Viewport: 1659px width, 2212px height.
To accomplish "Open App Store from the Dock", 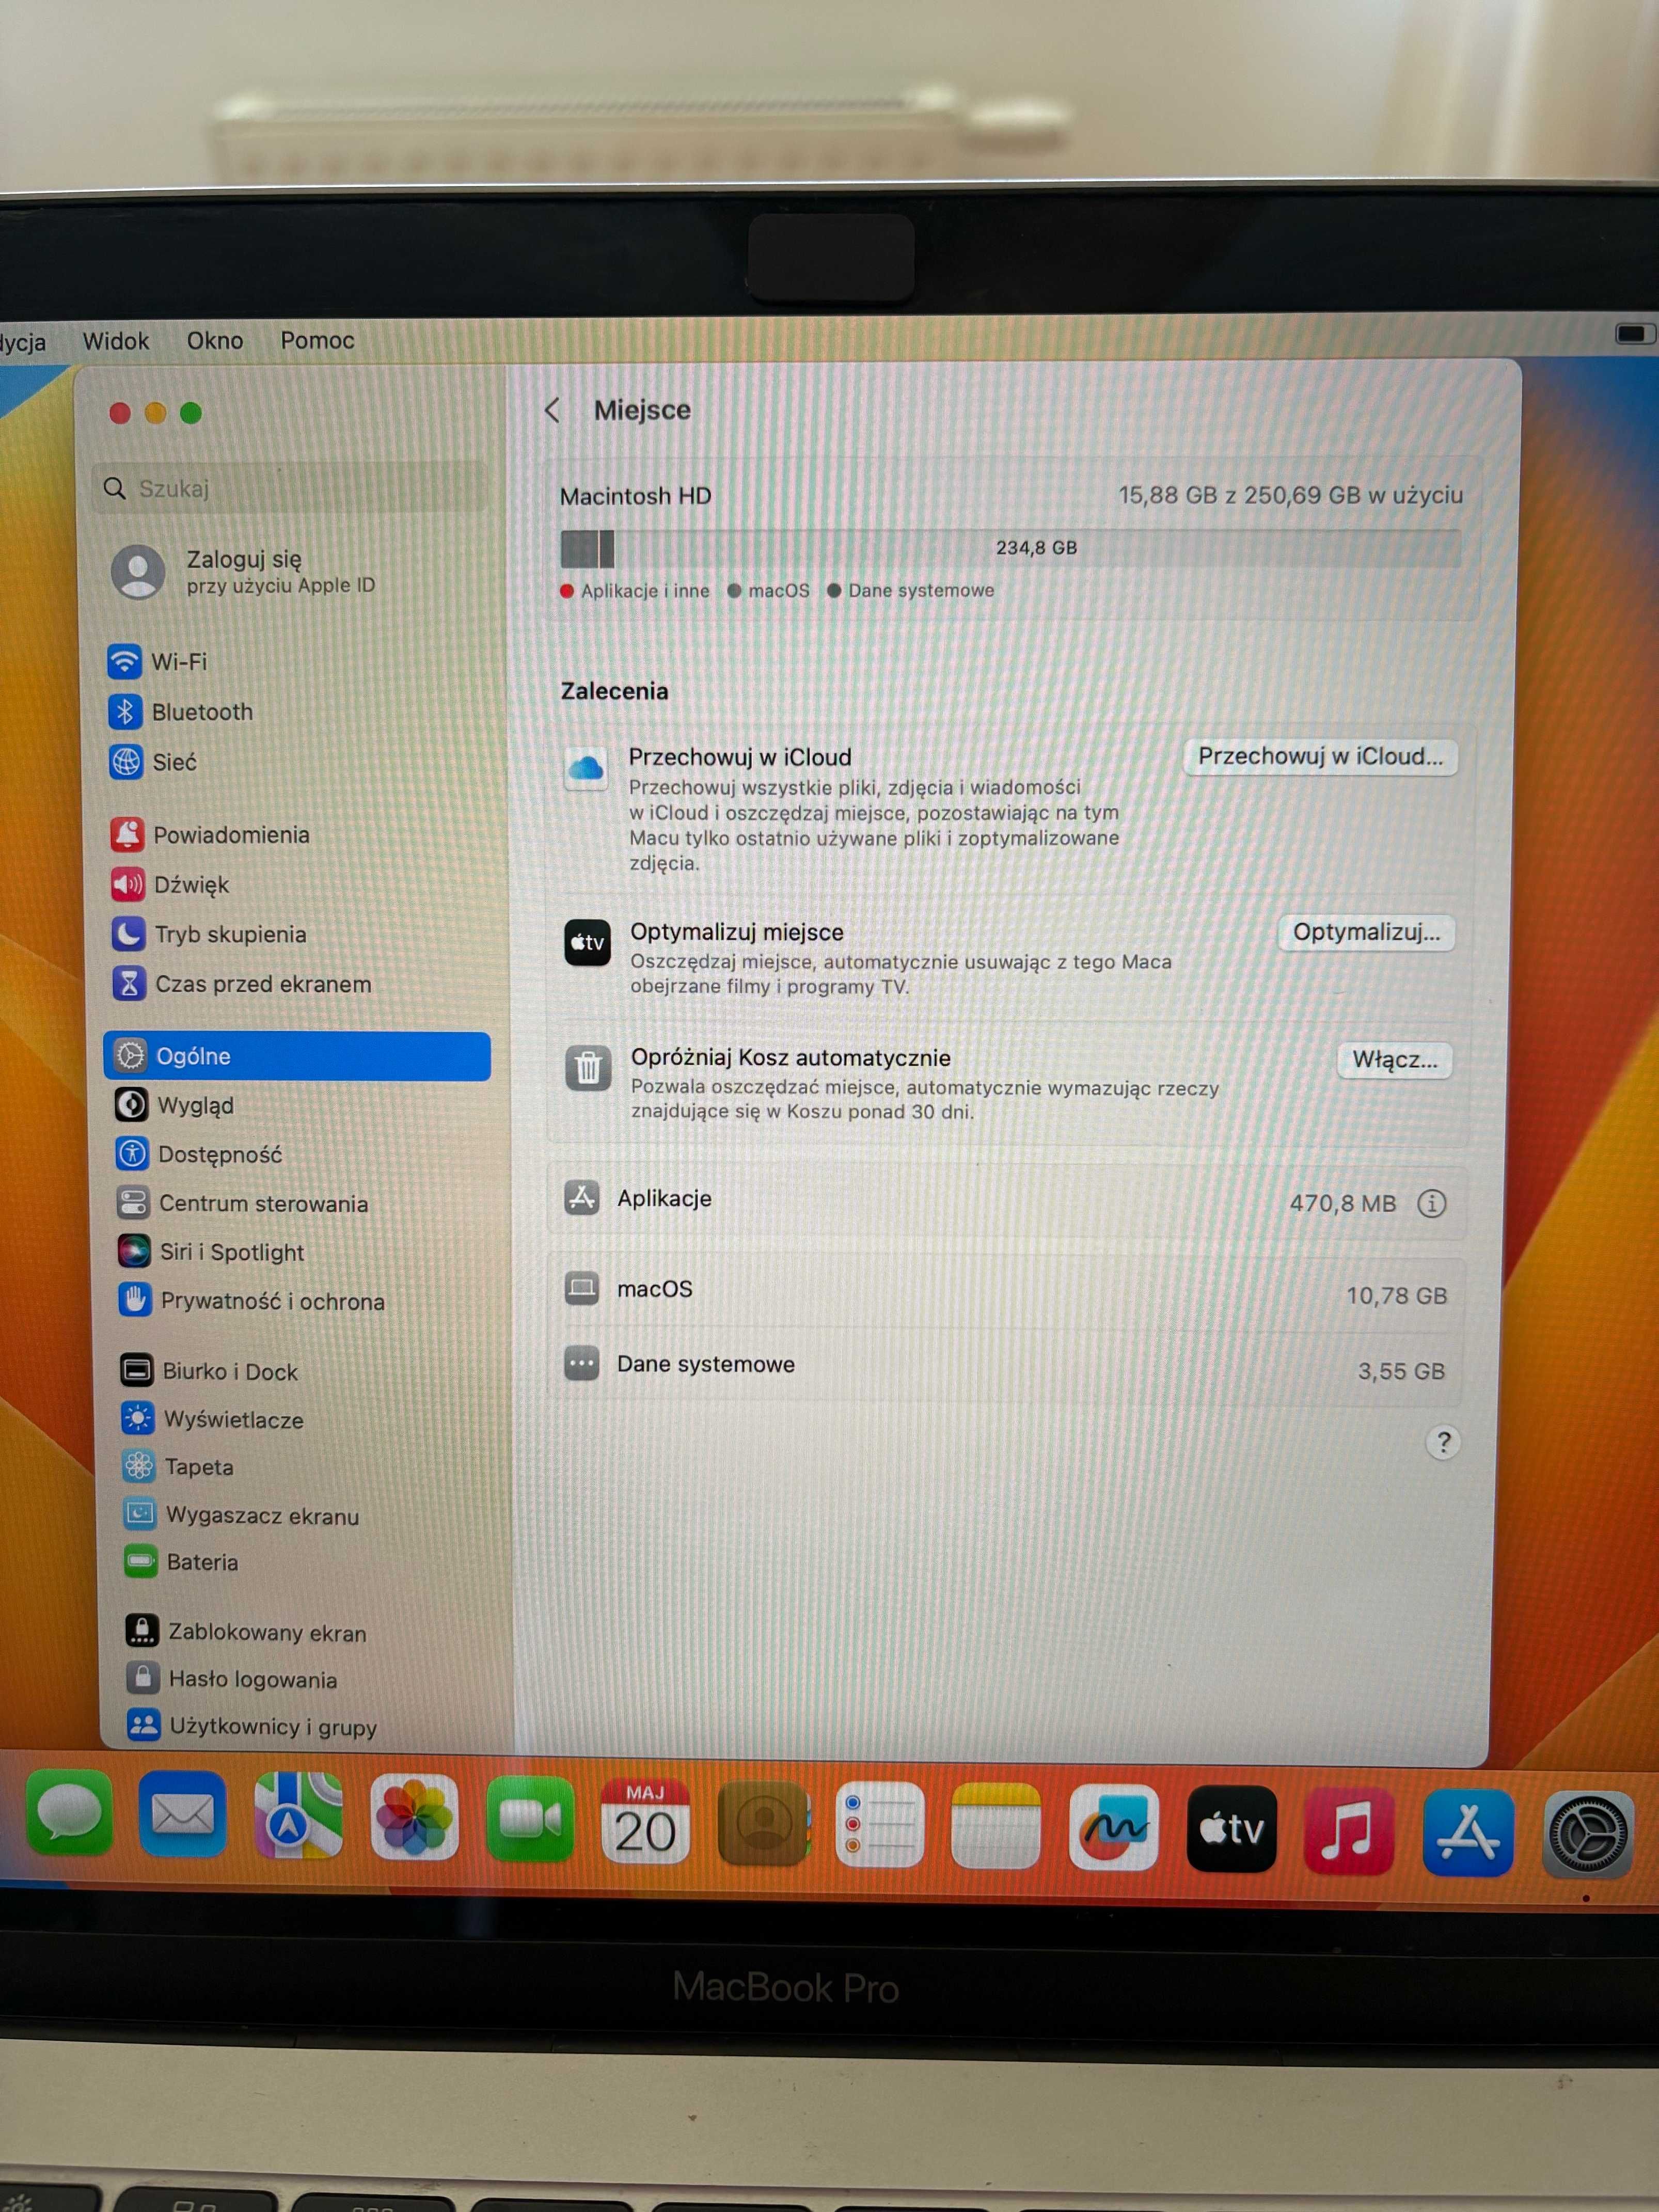I will tap(1468, 1834).
